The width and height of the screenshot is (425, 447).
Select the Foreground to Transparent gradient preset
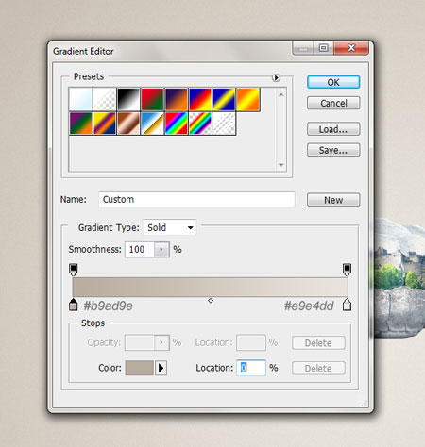[x=105, y=99]
